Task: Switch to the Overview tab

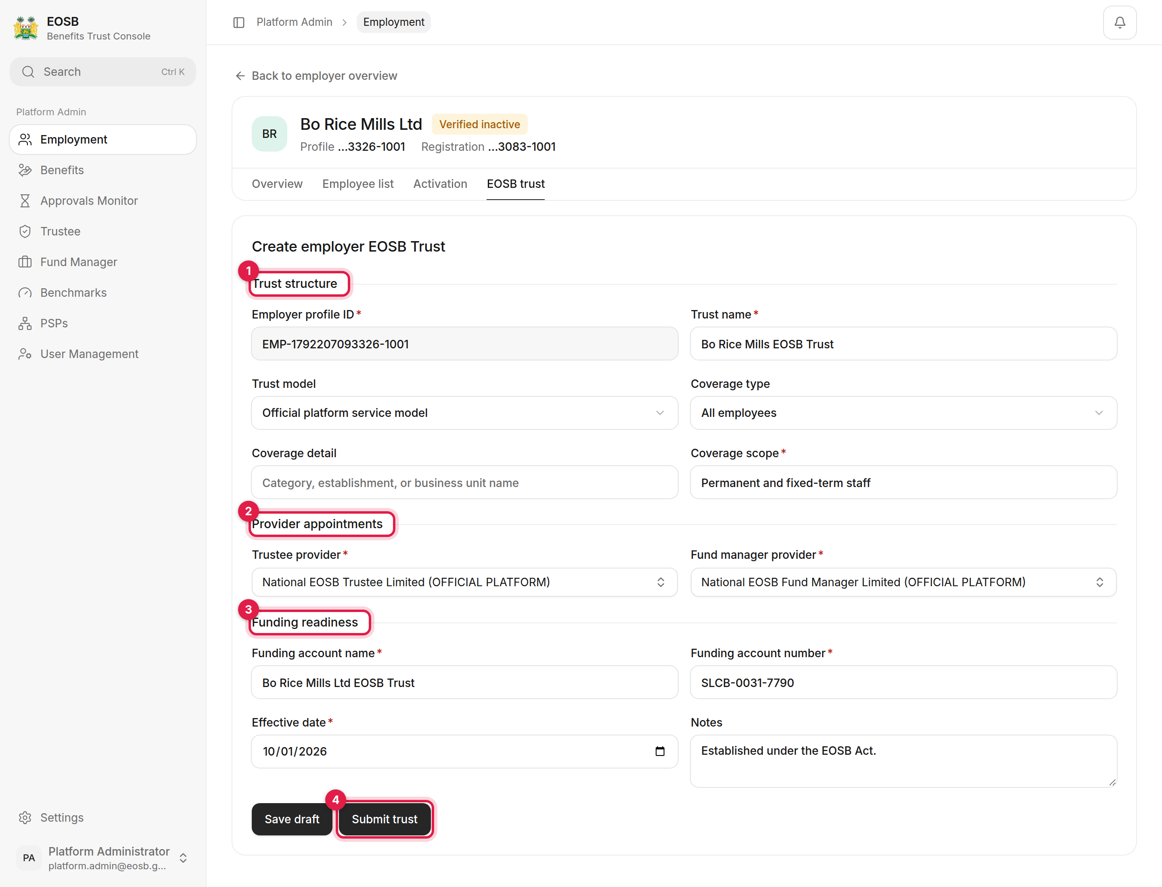Action: 277,184
